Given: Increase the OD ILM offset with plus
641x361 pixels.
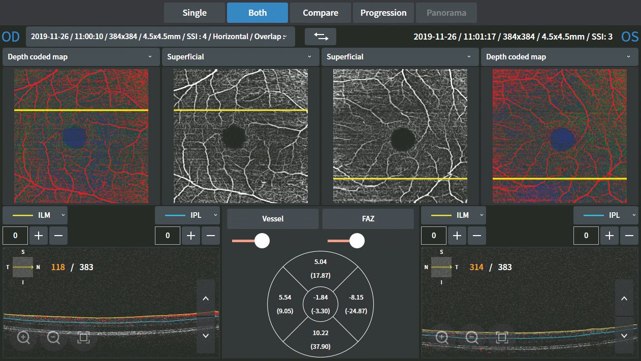Looking at the screenshot, I should pos(39,236).
